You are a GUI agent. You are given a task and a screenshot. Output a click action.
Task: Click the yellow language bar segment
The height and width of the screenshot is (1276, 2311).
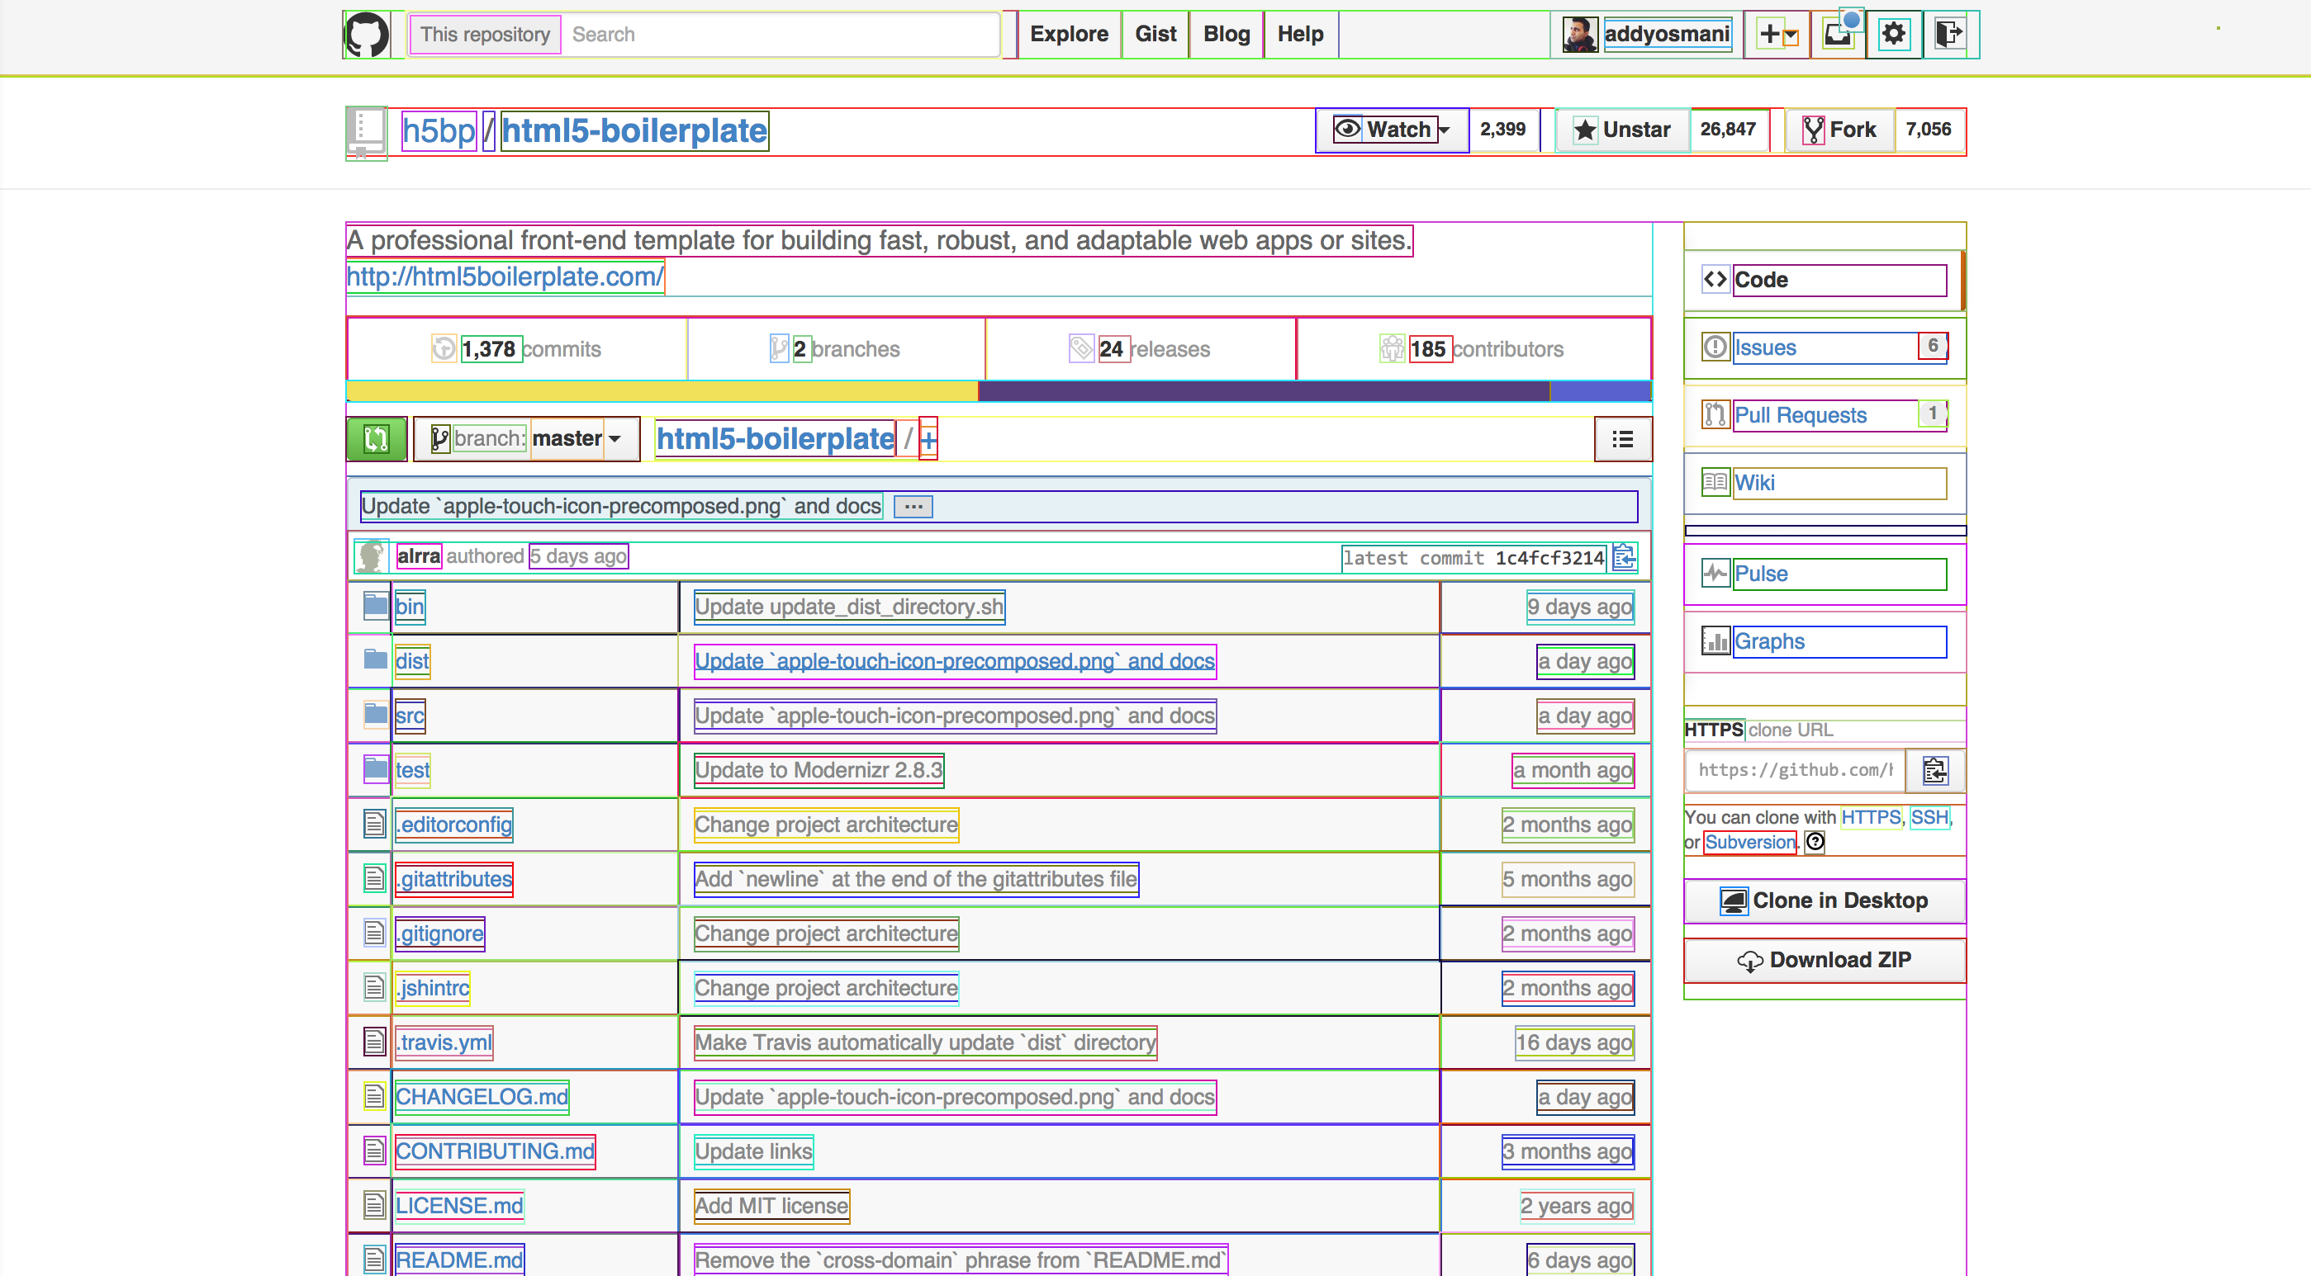(662, 391)
